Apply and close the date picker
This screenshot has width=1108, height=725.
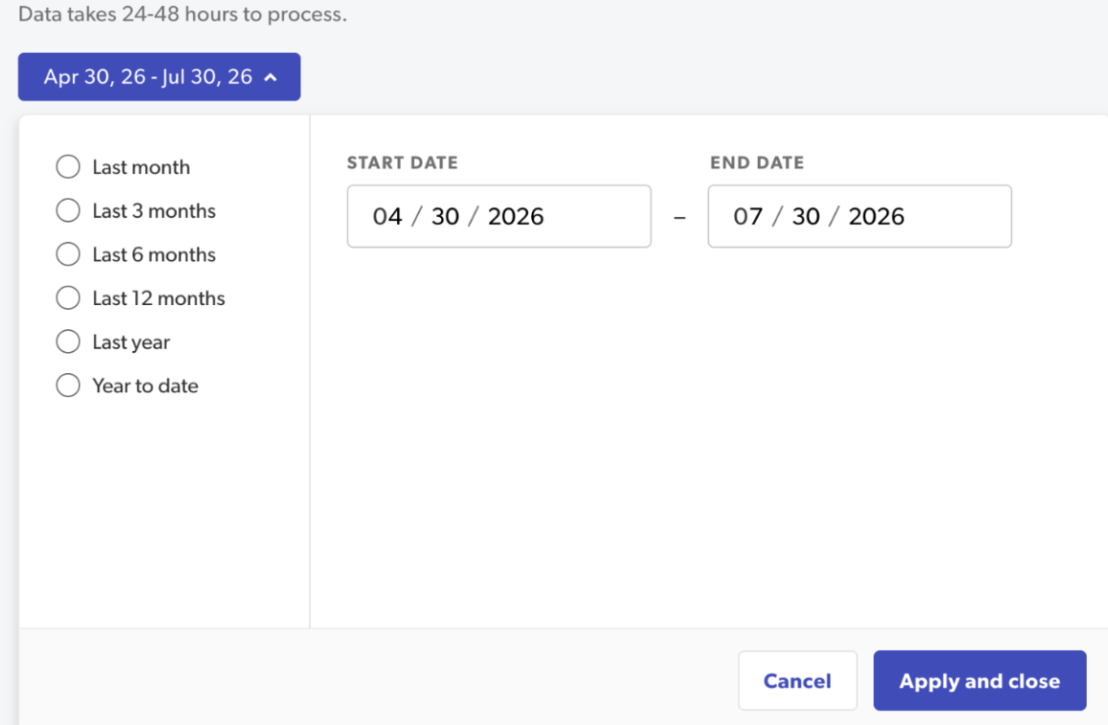pyautogui.click(x=980, y=680)
